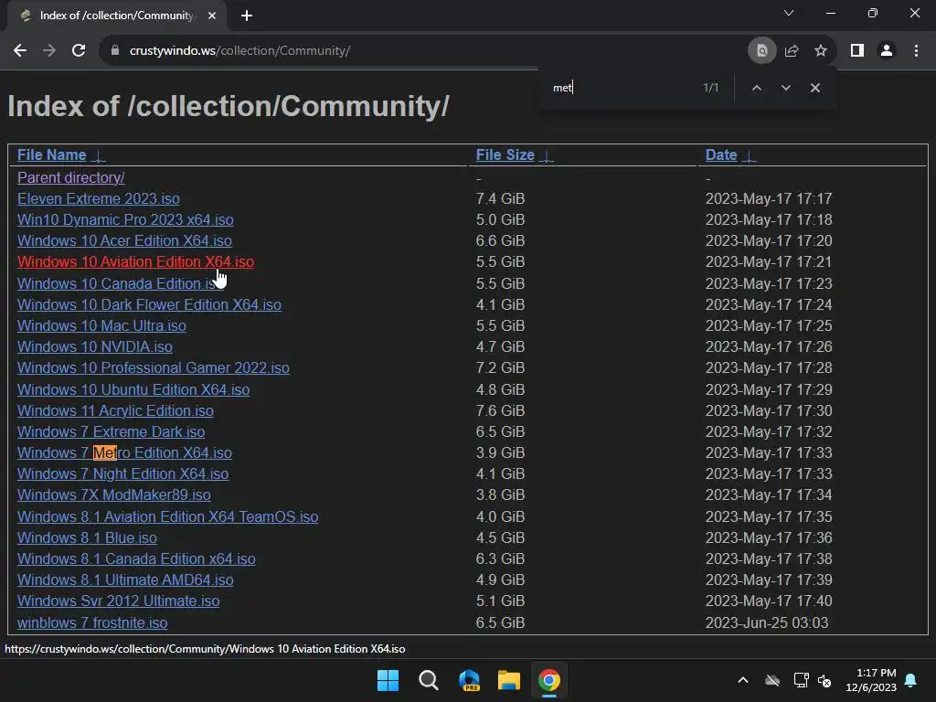Select the Index of /collection/Community tab

coord(116,16)
